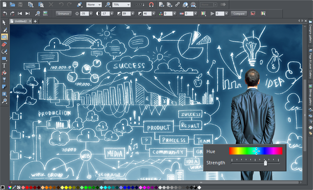
Task: Click the 100% image resolution icon
Action: [45, 13]
